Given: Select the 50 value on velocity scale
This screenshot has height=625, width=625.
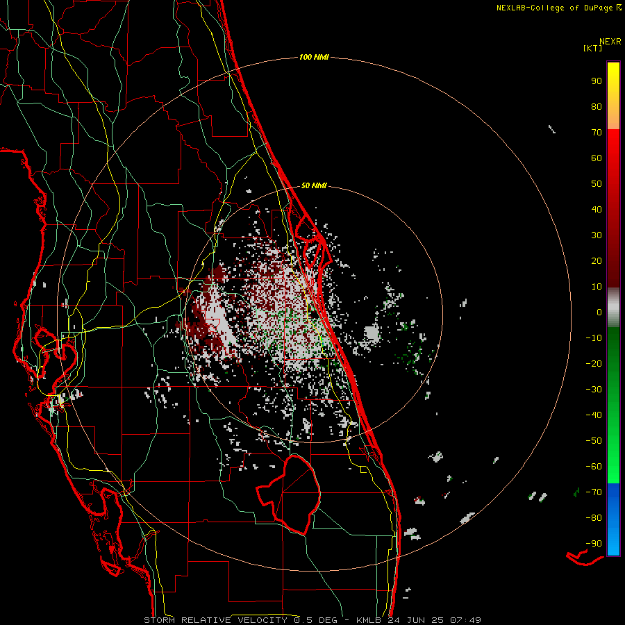Looking at the screenshot, I should [x=597, y=184].
